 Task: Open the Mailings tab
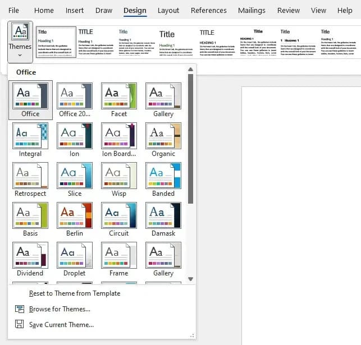click(252, 10)
